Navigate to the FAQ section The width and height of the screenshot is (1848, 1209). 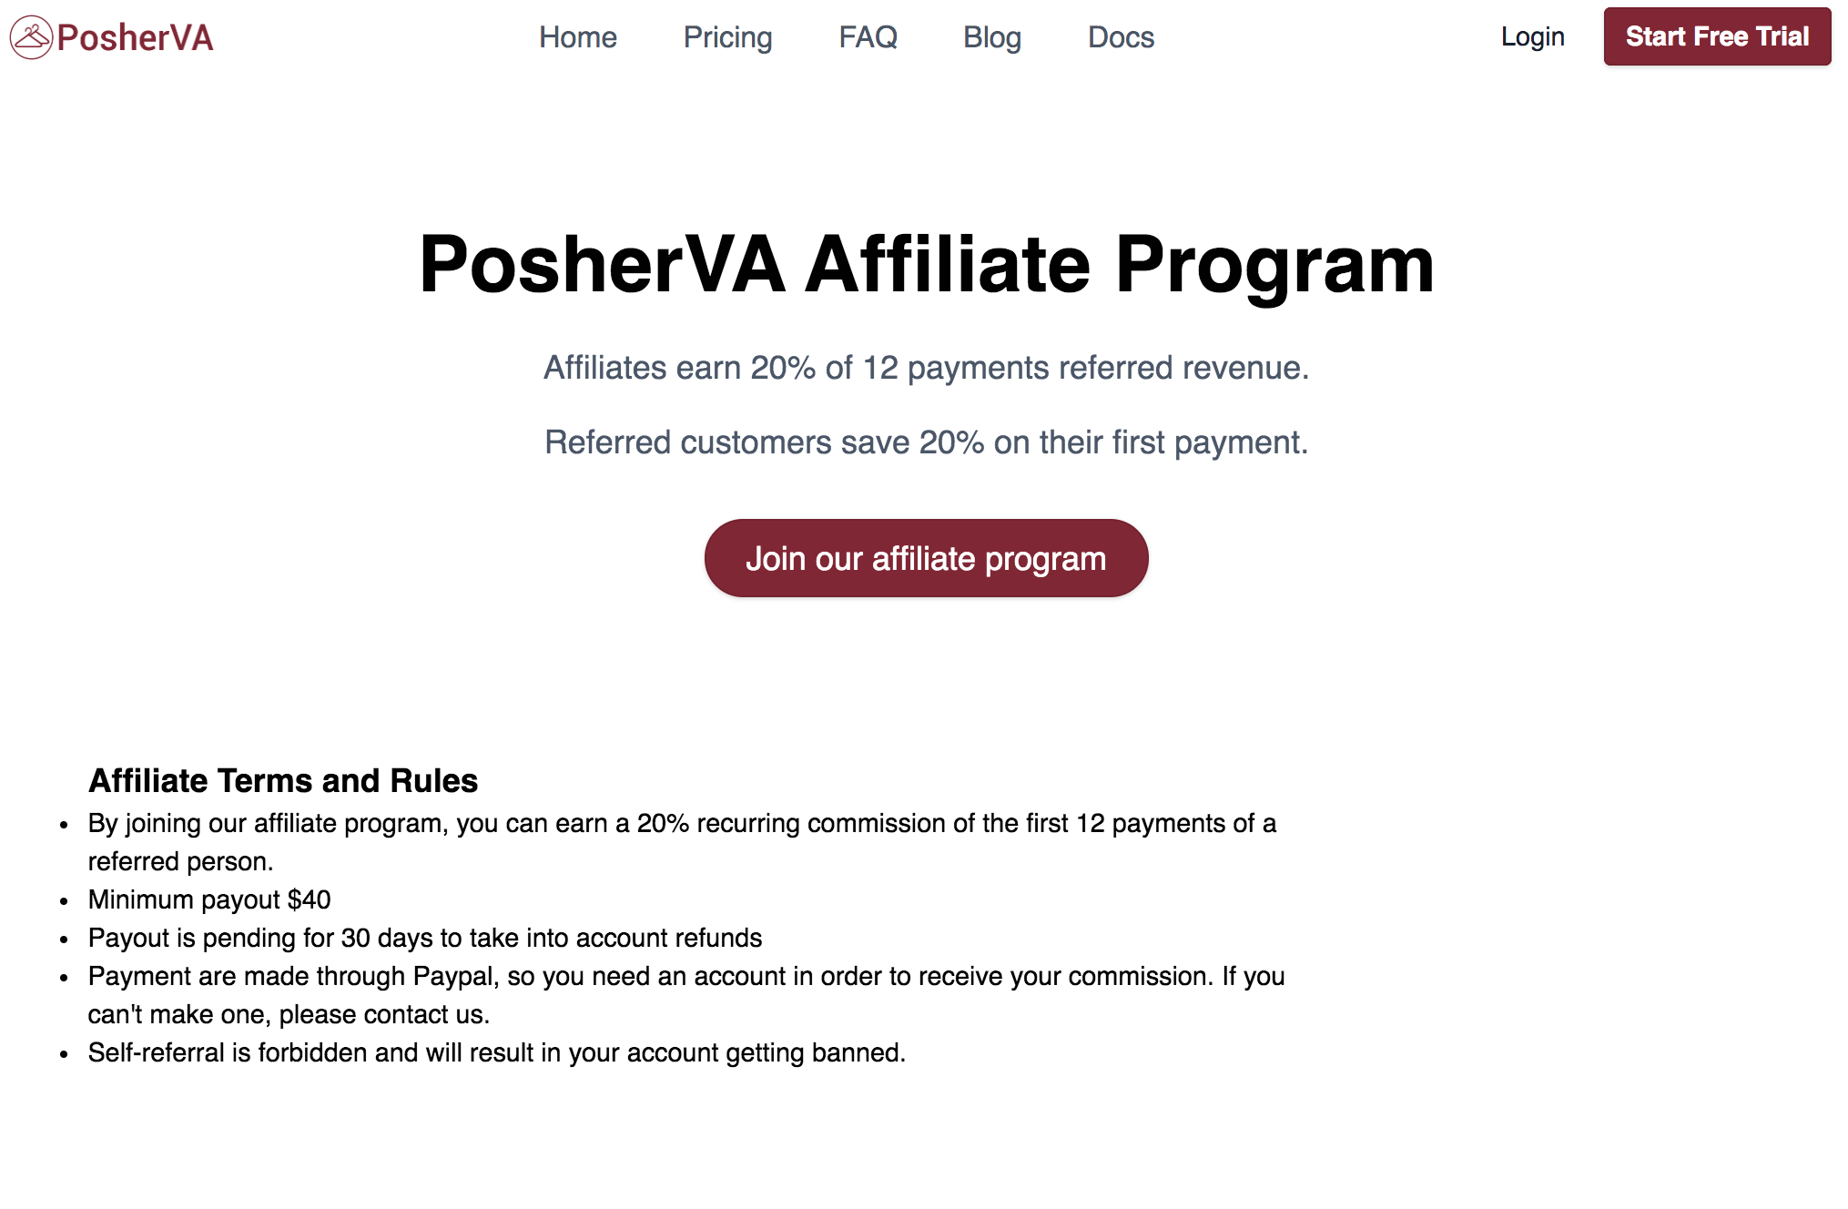(868, 37)
